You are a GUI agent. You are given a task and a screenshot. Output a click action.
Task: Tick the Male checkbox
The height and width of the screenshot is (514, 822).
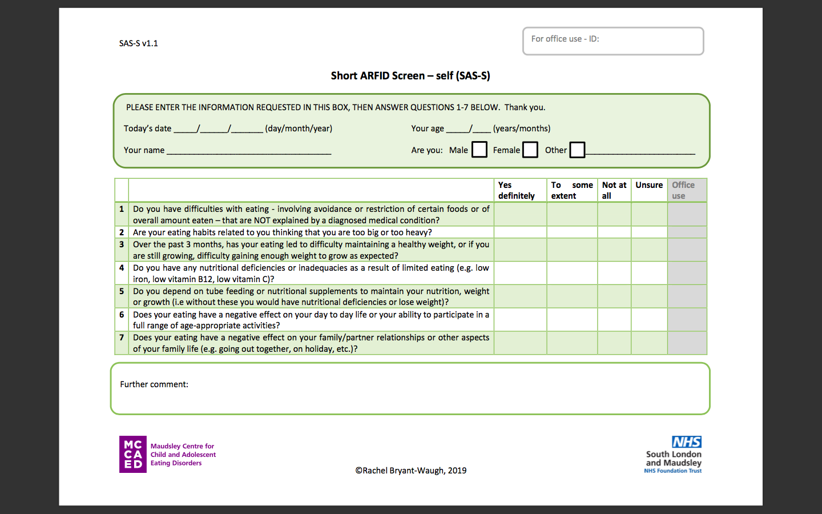pos(479,150)
